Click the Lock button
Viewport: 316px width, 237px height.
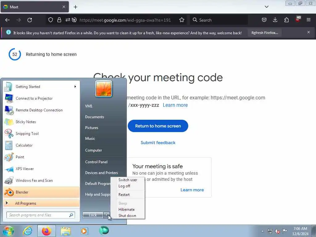pyautogui.click(x=93, y=215)
